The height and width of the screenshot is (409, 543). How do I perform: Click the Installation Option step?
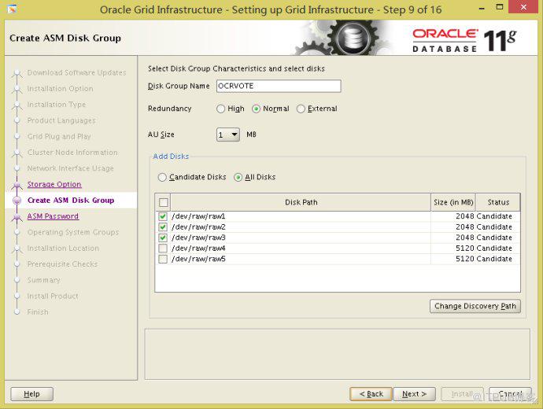(61, 89)
